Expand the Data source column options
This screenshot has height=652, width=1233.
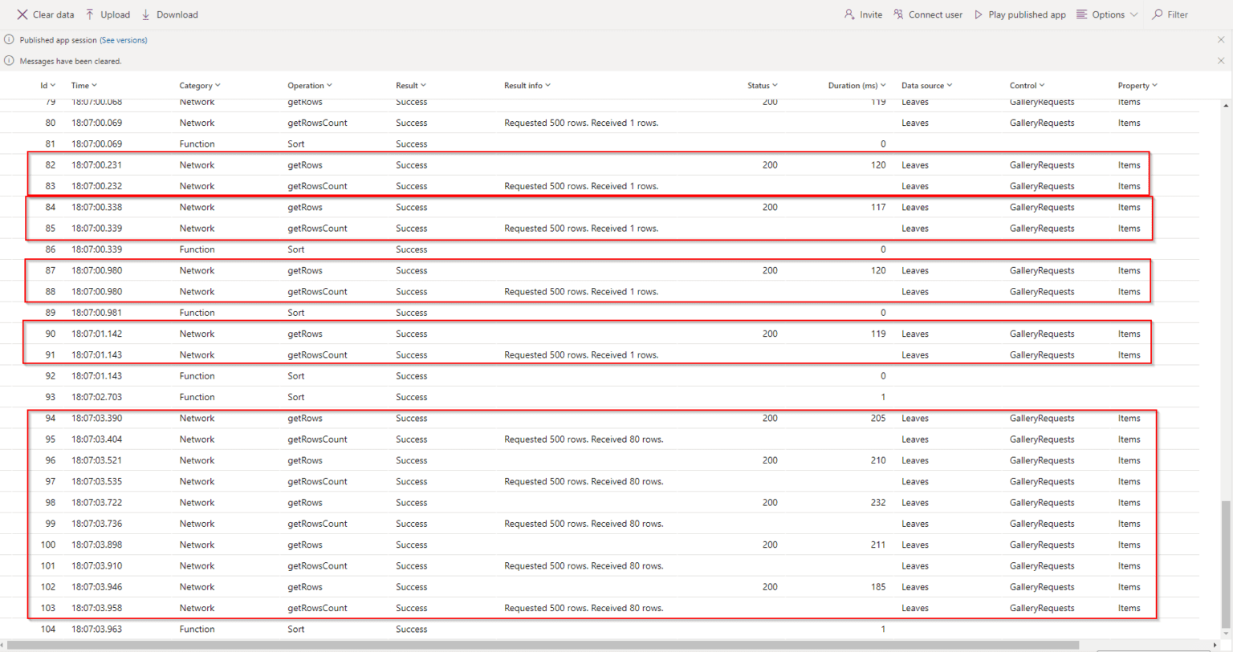click(950, 85)
